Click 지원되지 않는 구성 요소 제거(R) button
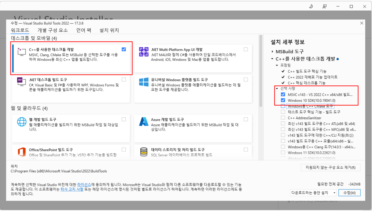 click(x=330, y=168)
